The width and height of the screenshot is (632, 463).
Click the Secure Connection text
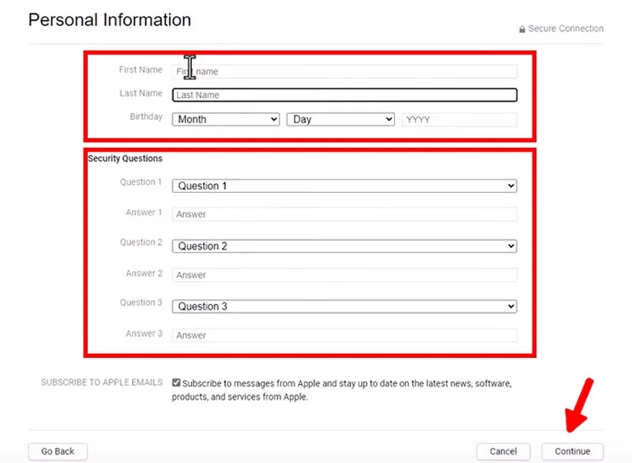click(x=566, y=28)
